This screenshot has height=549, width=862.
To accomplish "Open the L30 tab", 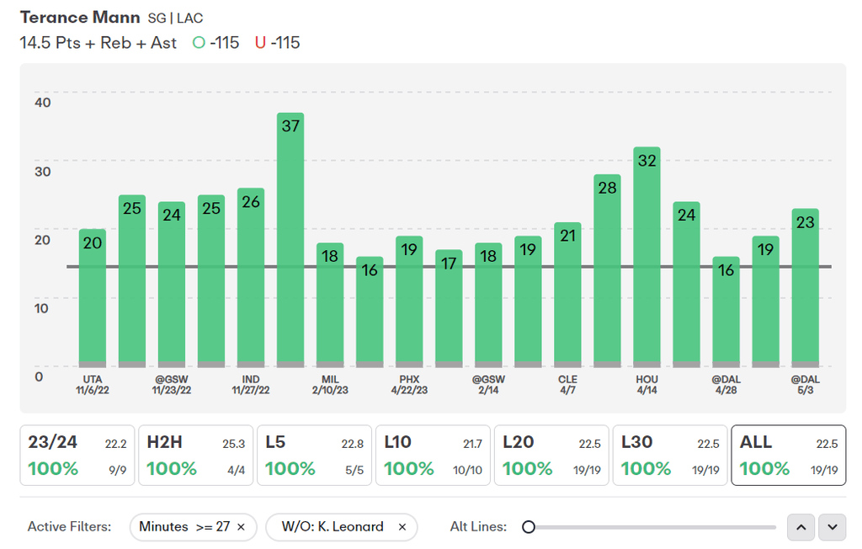I will coord(670,455).
